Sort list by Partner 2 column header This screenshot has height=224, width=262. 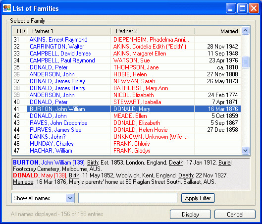pyautogui.click(x=153, y=31)
